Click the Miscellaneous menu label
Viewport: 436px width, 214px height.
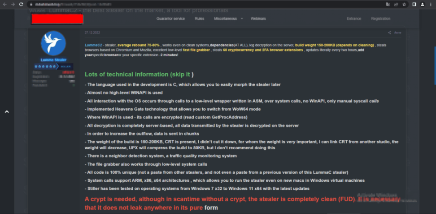coord(226,19)
